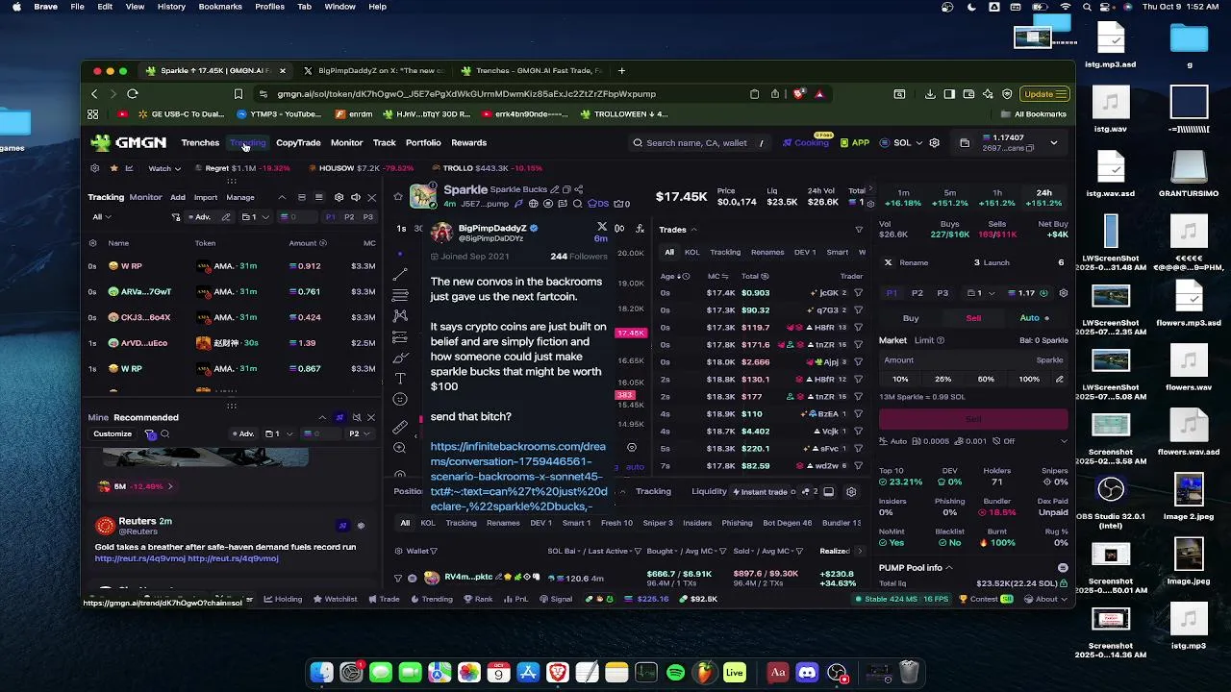This screenshot has width=1231, height=692.
Task: Open Discord in the macOS dock
Action: coord(807,673)
